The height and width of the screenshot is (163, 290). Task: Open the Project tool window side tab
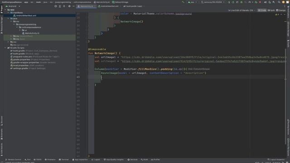tap(2, 9)
